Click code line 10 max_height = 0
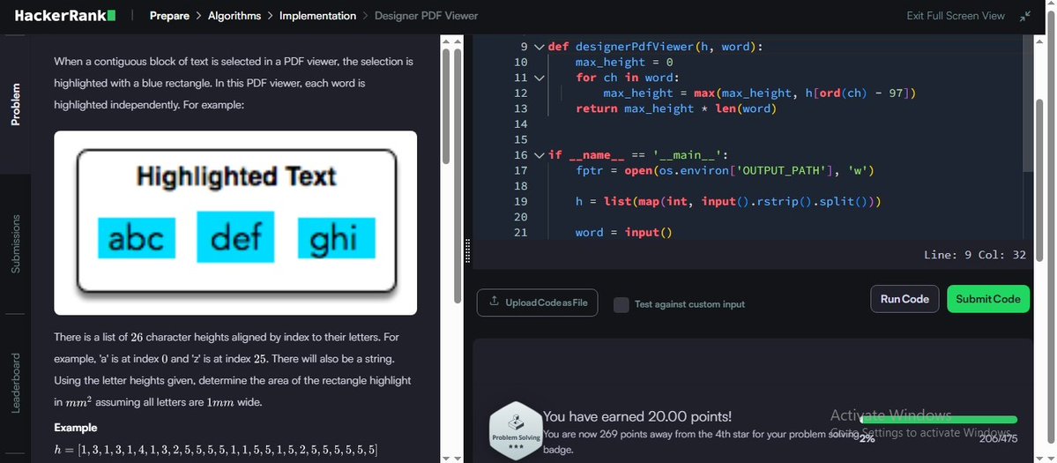Viewport: 1057px width, 463px height. [x=624, y=62]
